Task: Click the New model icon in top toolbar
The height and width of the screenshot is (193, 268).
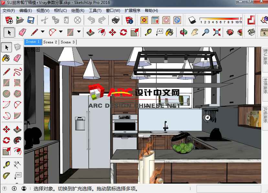Action: 9,20
